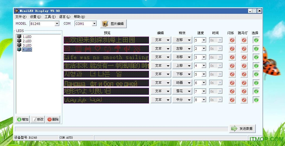
Task: Toggle flash icon in the 雪花 row
Action: pos(232,91)
